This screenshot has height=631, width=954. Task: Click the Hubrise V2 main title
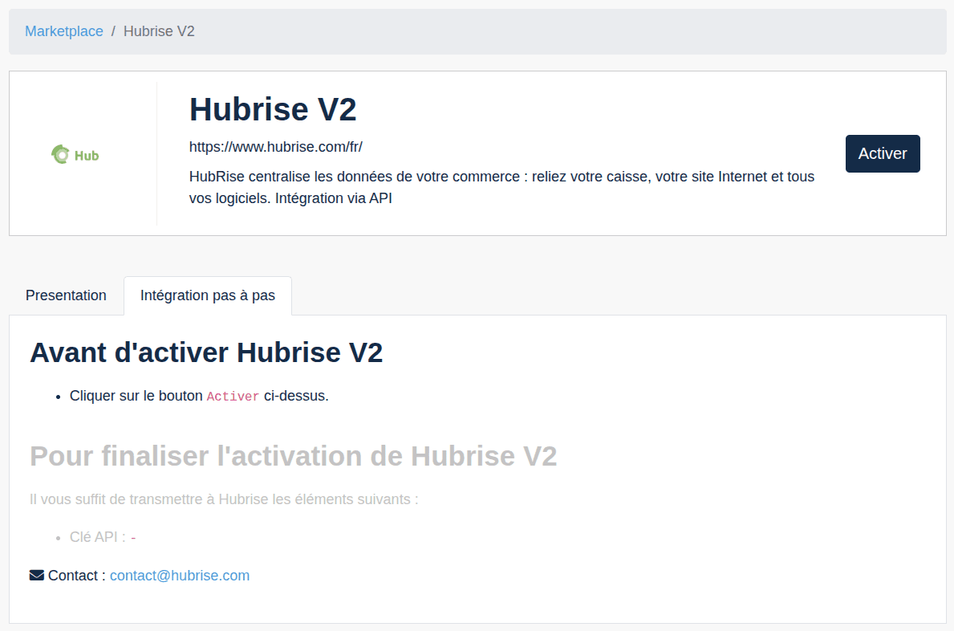click(x=273, y=109)
